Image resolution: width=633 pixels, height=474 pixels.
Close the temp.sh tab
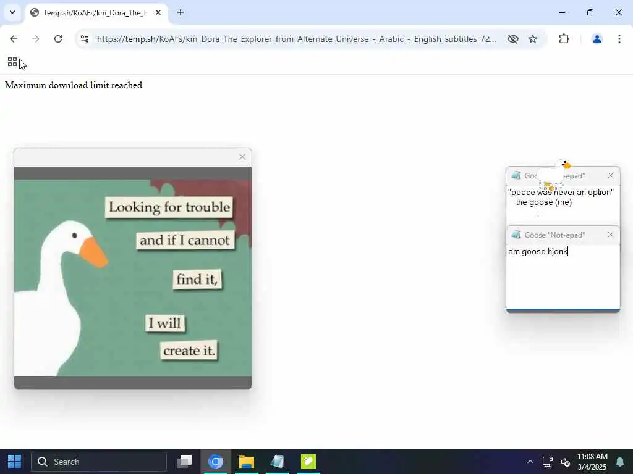pyautogui.click(x=158, y=12)
